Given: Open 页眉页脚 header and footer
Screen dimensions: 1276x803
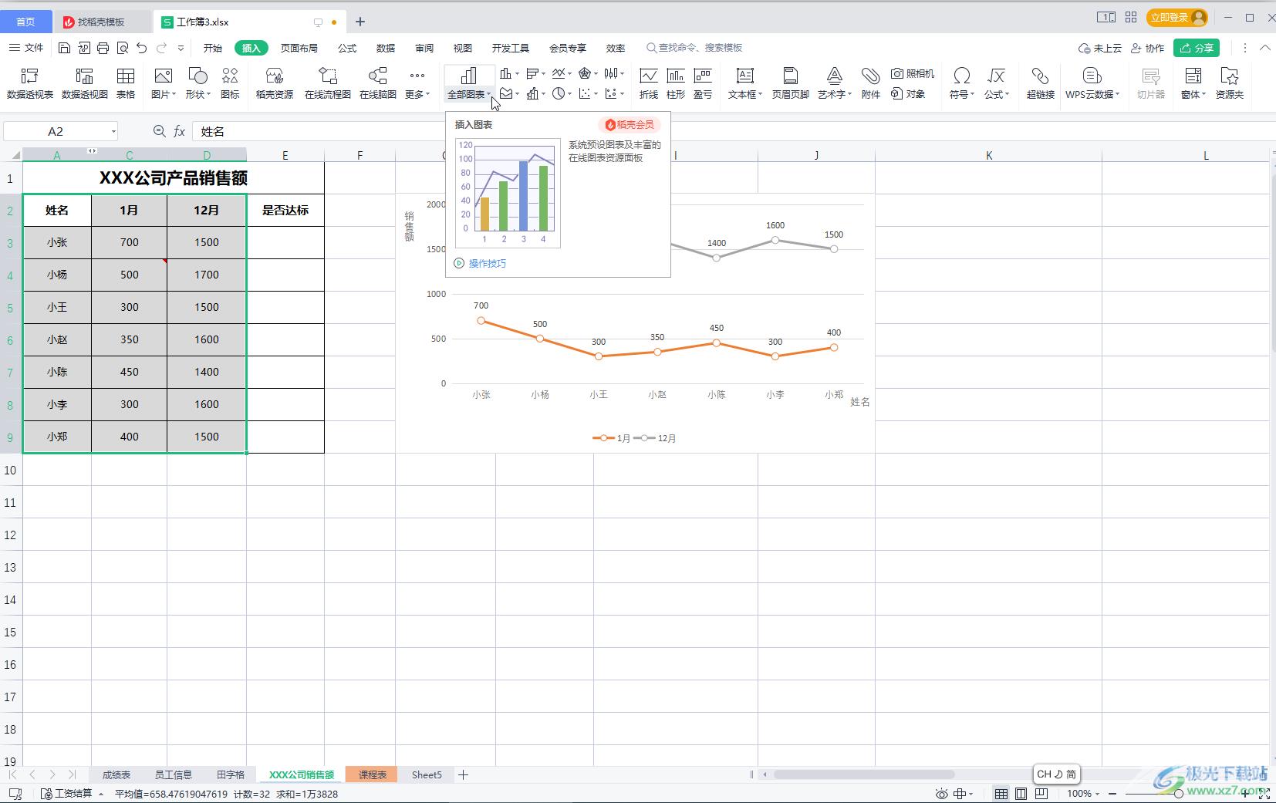Looking at the screenshot, I should (x=791, y=83).
